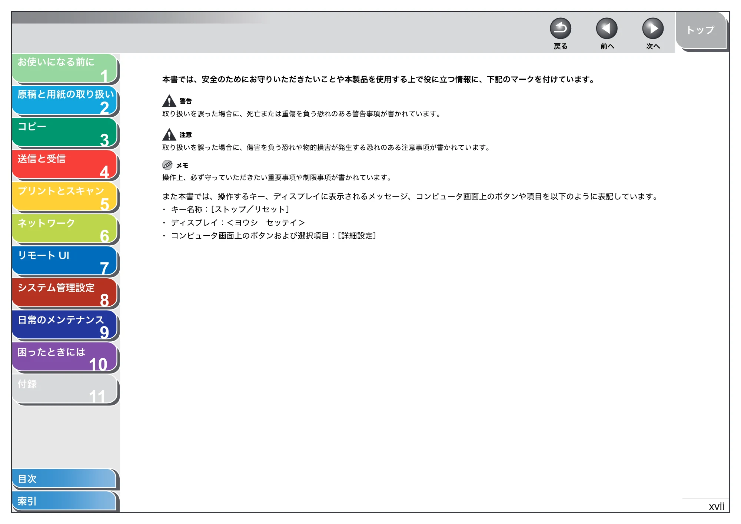This screenshot has width=741, height=524.
Task: Click the memo description mentioning 制限事項
Action: pos(277,178)
